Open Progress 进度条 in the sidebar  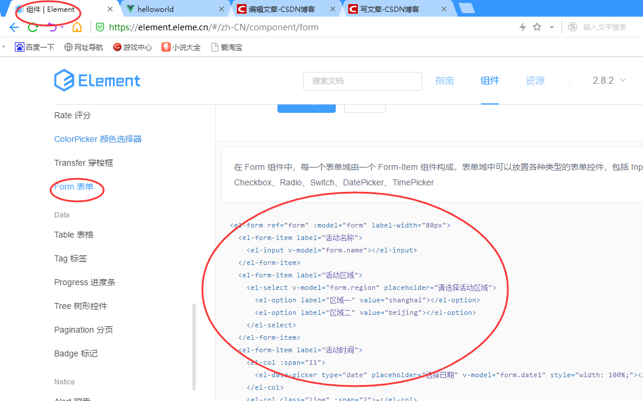(85, 282)
